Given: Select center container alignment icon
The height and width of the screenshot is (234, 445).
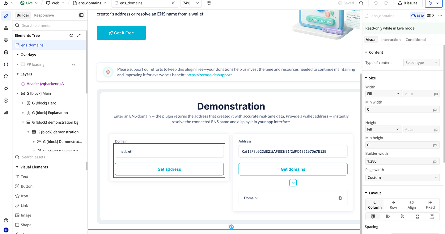Looking at the screenshot, I should click(x=388, y=216).
